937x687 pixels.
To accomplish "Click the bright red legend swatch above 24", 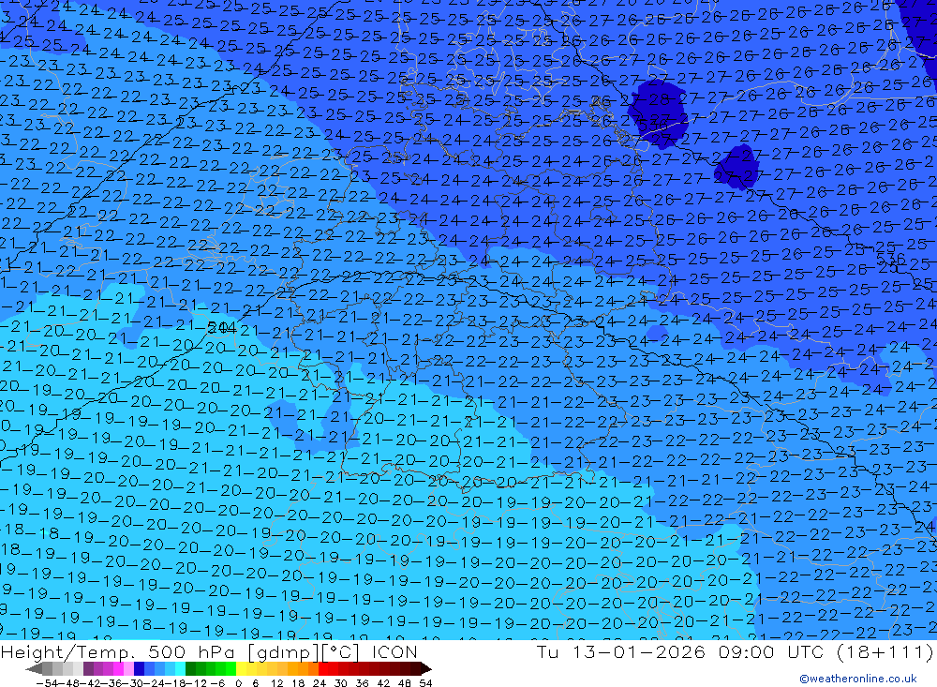I will click(x=323, y=668).
